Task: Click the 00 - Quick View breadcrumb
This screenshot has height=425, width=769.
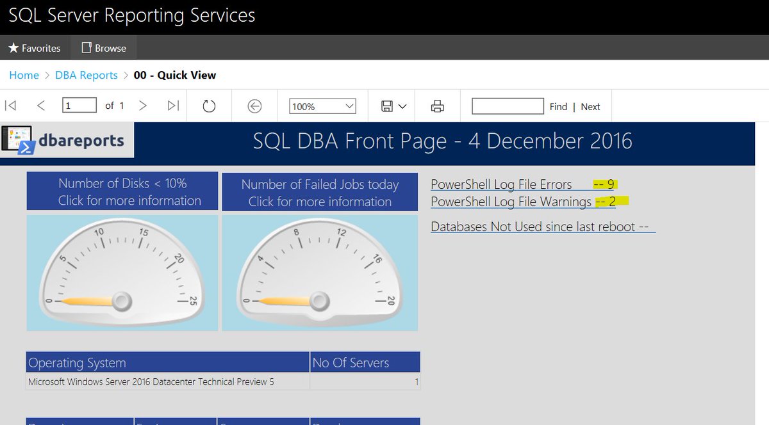Action: [175, 75]
